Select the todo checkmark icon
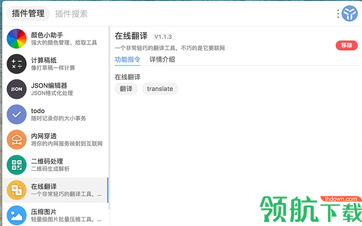The width and height of the screenshot is (362, 226). [17, 114]
